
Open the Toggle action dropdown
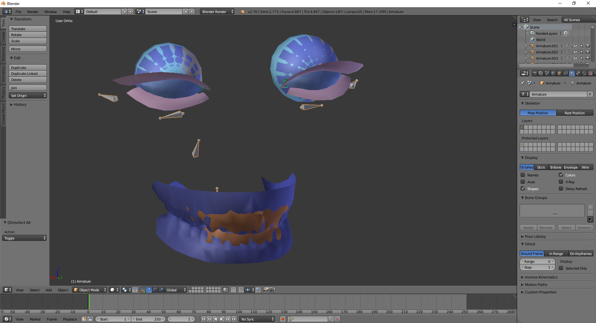pyautogui.click(x=24, y=238)
